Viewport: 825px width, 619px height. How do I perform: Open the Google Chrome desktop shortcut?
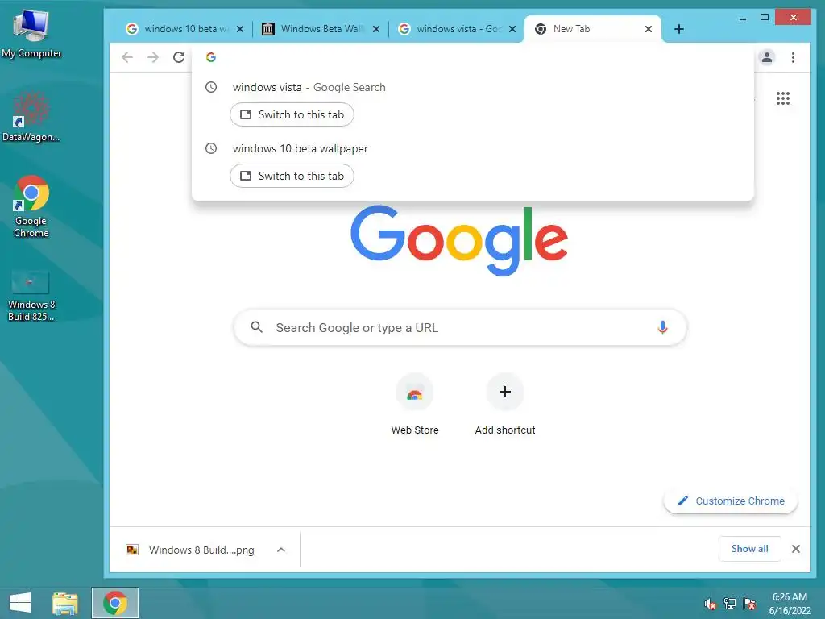31,206
